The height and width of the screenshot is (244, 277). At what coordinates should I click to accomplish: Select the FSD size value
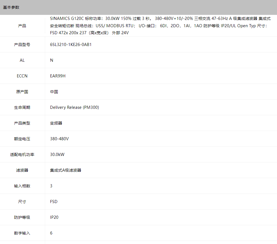point(54,202)
